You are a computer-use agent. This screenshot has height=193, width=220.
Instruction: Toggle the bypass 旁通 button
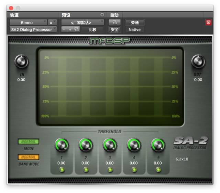coord(135,22)
